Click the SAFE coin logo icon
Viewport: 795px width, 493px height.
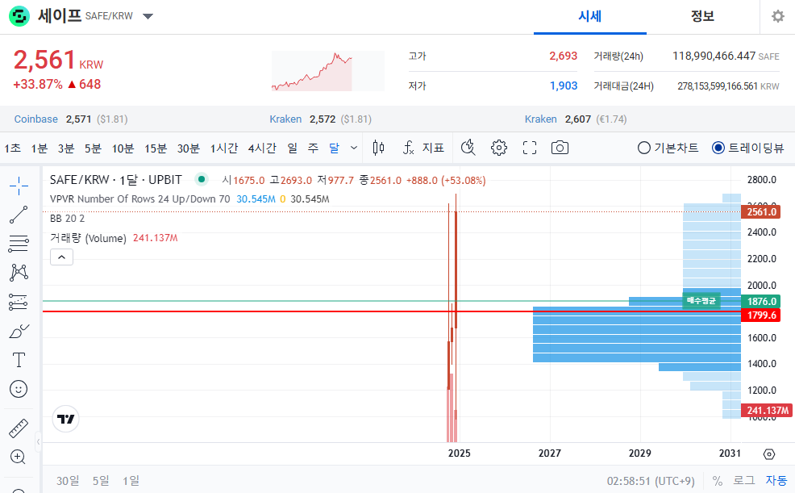tap(19, 16)
